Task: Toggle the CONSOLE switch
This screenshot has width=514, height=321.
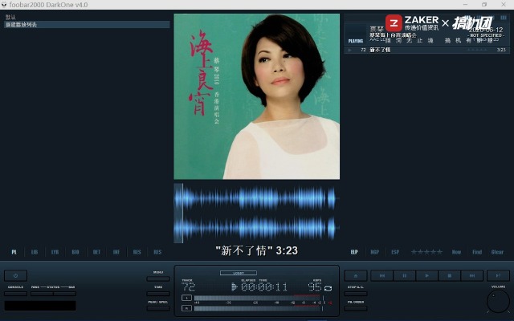Action: tap(15, 294)
